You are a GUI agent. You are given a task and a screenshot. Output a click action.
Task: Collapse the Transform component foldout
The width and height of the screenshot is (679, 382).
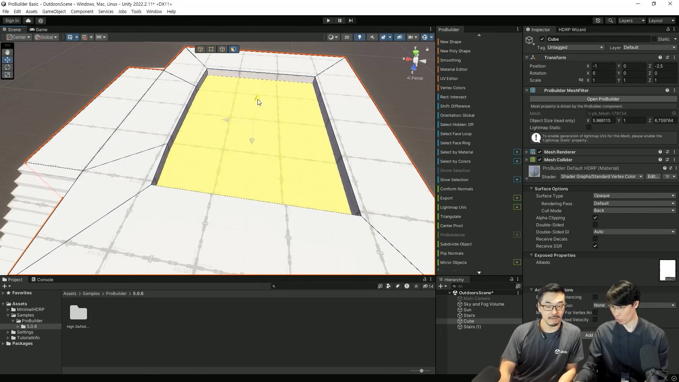(x=527, y=58)
